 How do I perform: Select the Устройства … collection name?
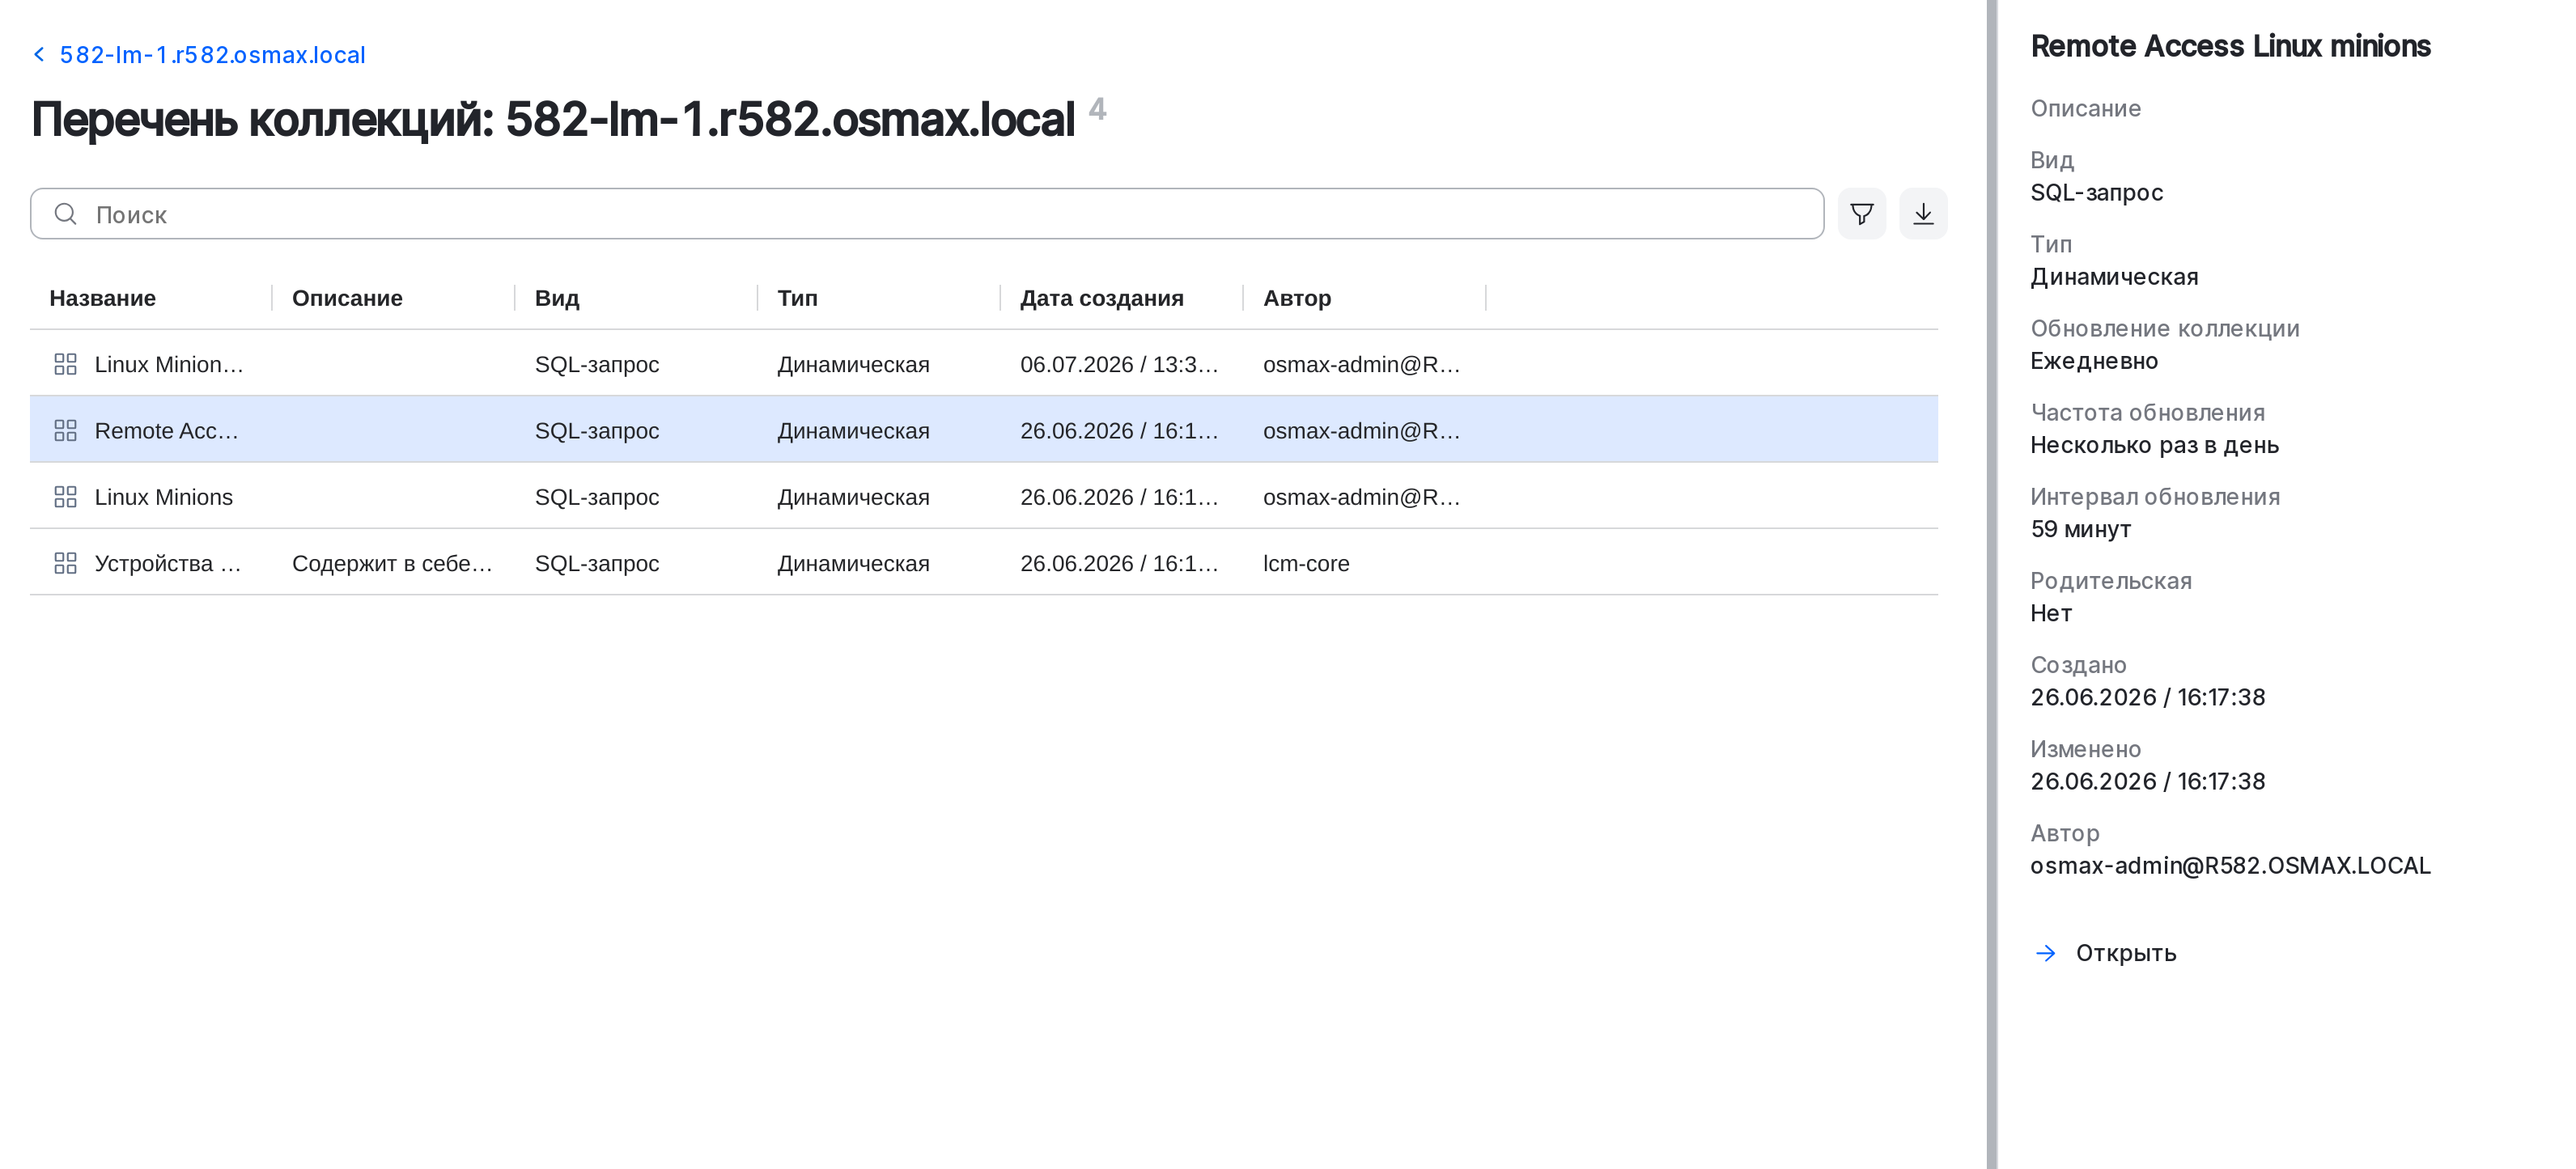[x=168, y=563]
